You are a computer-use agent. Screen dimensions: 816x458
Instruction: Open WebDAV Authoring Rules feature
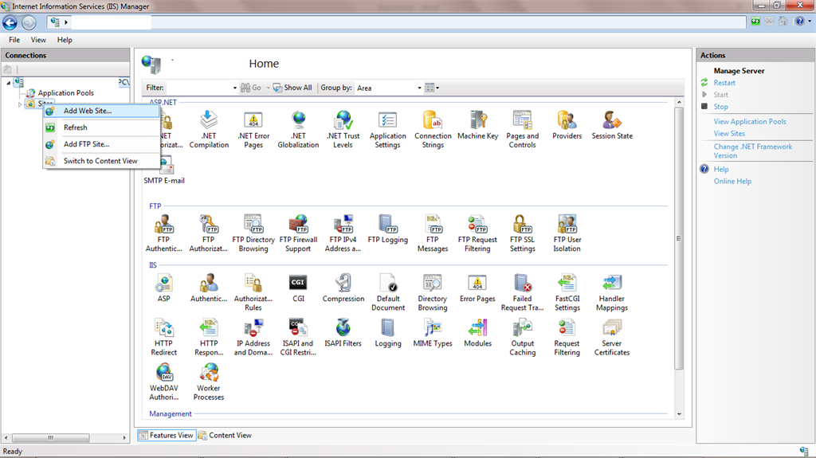[164, 382]
